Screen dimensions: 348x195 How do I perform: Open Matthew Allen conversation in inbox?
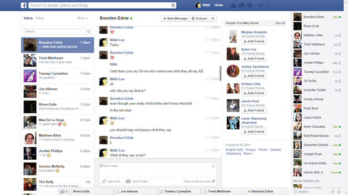coord(58,138)
